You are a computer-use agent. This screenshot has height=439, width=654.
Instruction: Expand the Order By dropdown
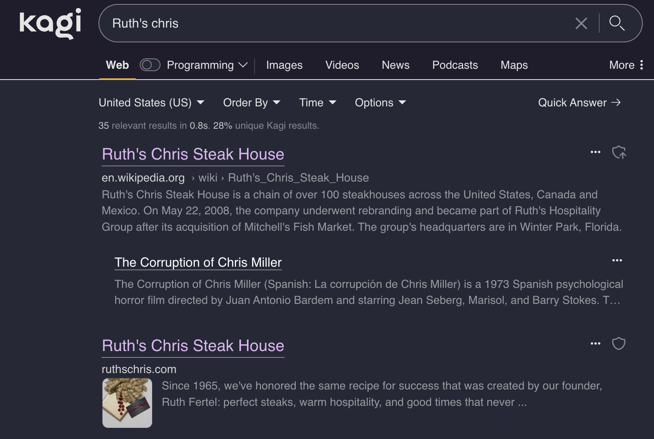251,103
